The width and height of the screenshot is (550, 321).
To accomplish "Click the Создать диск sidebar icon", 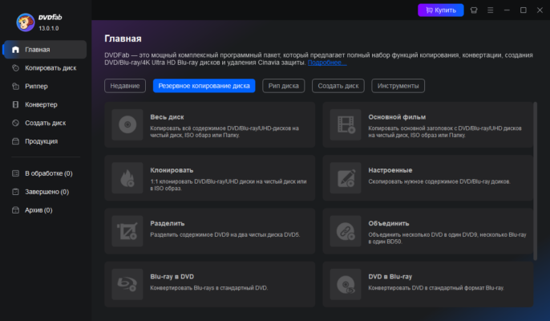I will coord(15,123).
